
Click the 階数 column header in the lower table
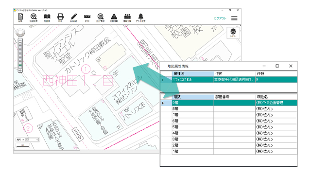tap(193, 97)
